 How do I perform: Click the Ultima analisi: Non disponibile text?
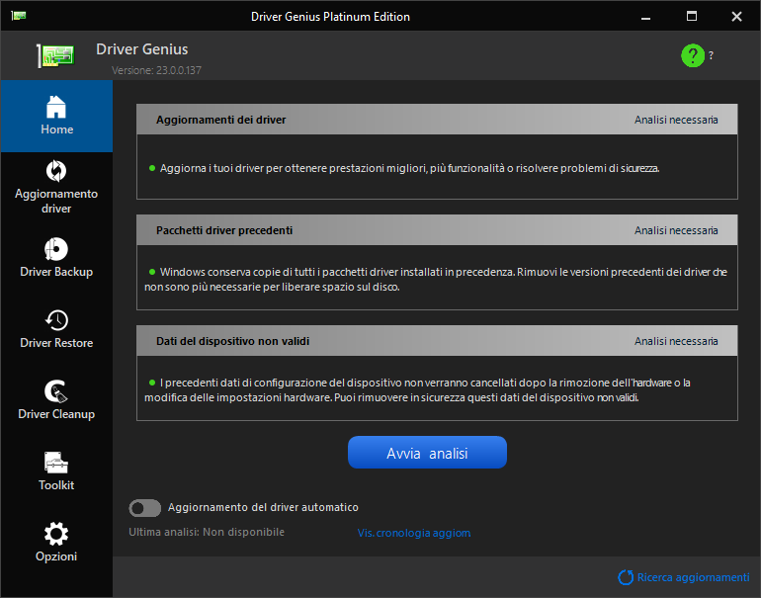pyautogui.click(x=207, y=532)
